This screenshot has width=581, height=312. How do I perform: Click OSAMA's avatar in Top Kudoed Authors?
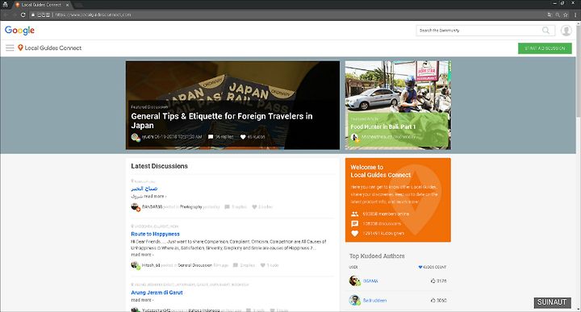tap(354, 281)
